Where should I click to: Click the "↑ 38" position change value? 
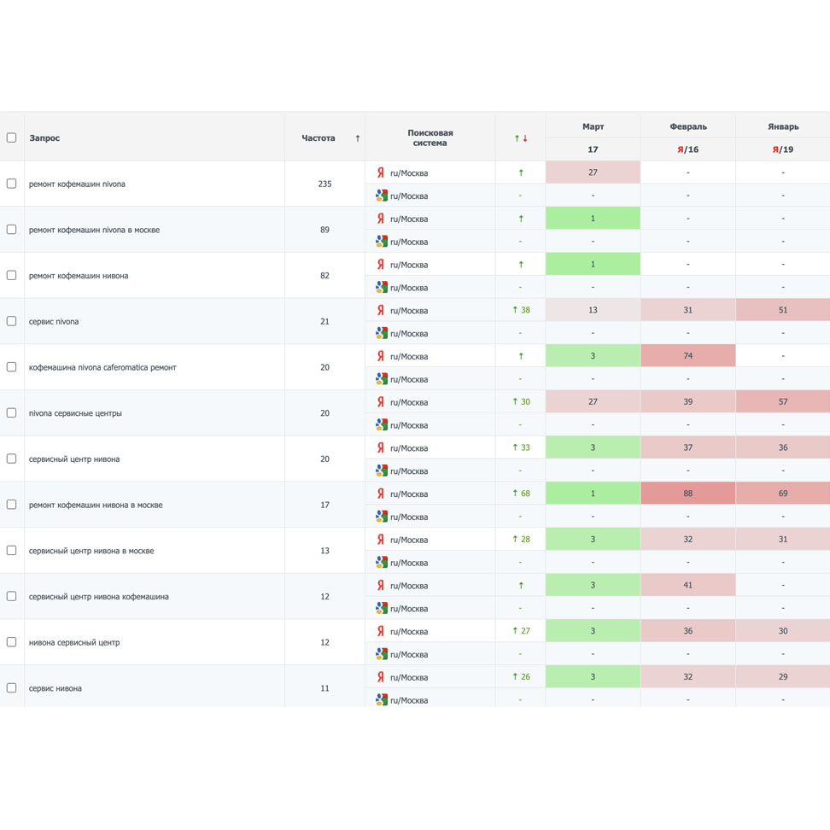tap(521, 310)
